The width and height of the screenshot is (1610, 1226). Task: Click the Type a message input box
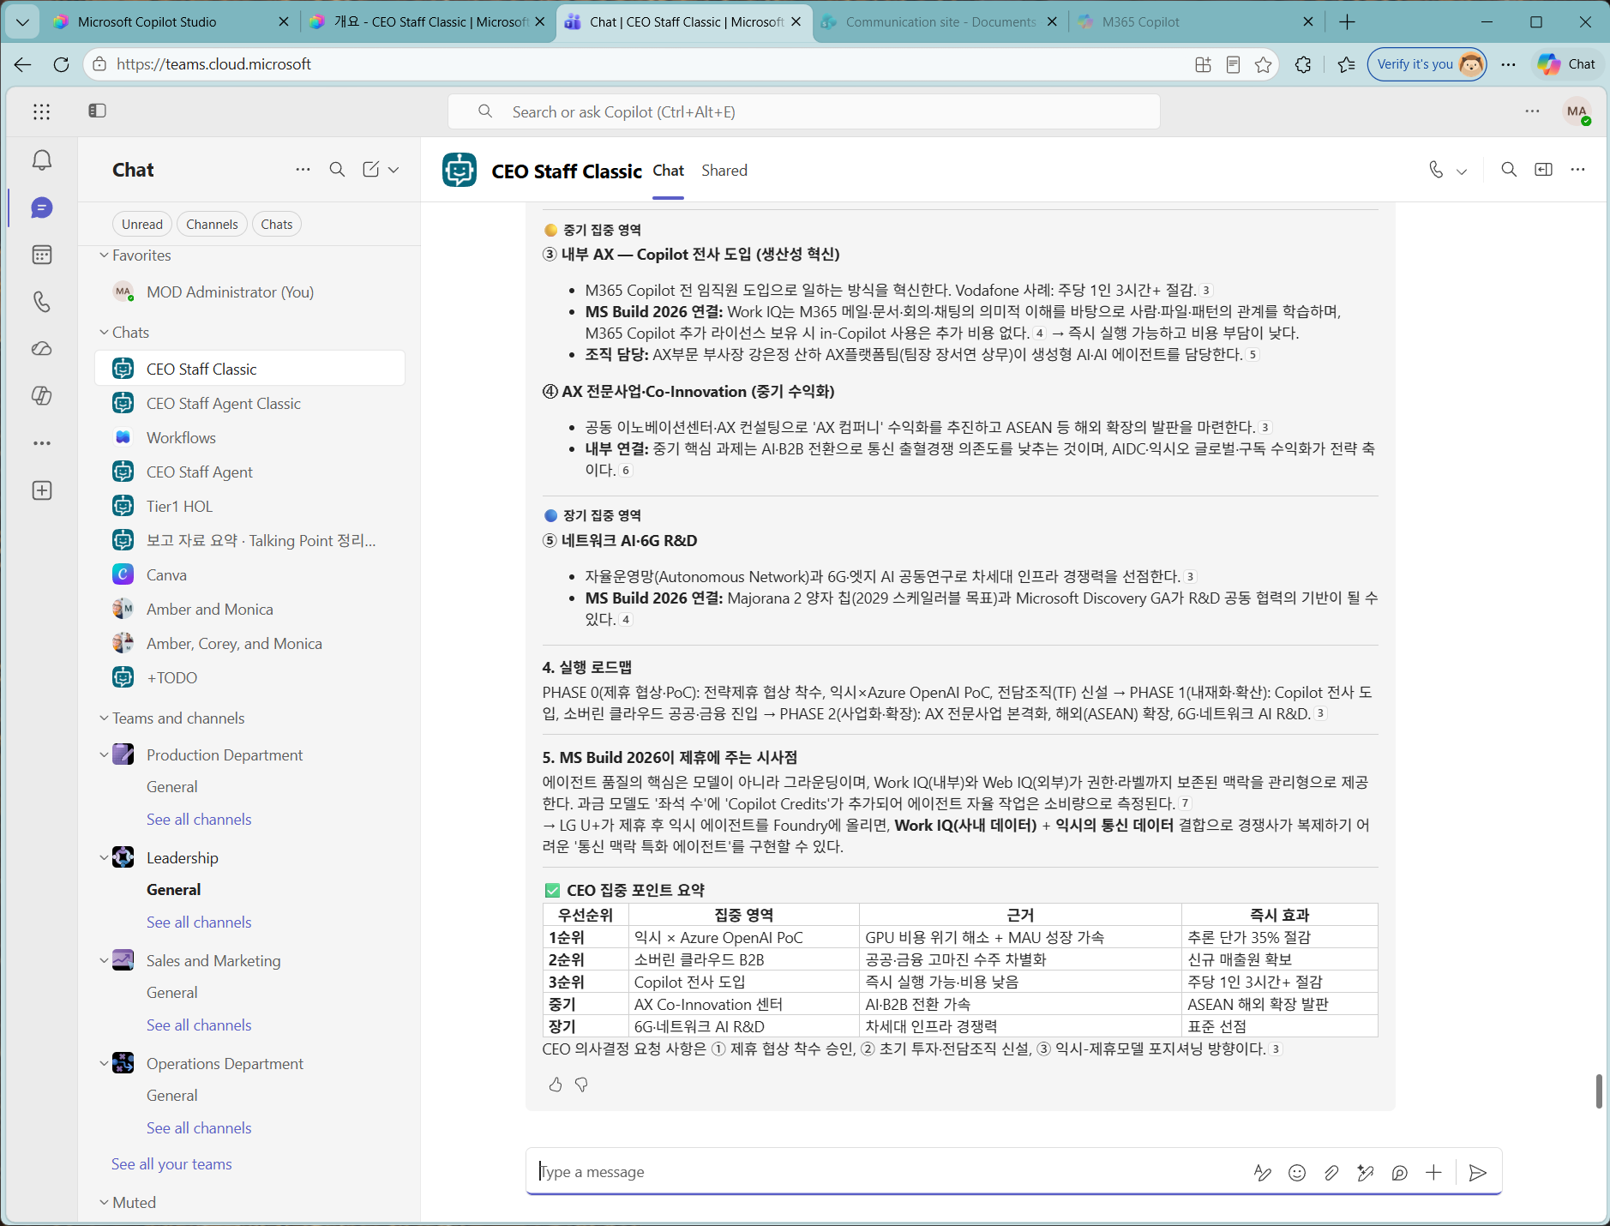887,1172
